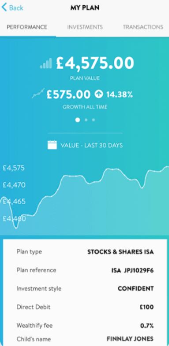Click the £4,470 axis label on chart

click(14, 185)
